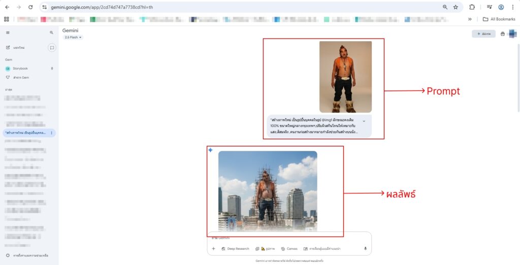Click the temporary chat icon
The height and width of the screenshot is (265, 520).
pyautogui.click(x=52, y=48)
